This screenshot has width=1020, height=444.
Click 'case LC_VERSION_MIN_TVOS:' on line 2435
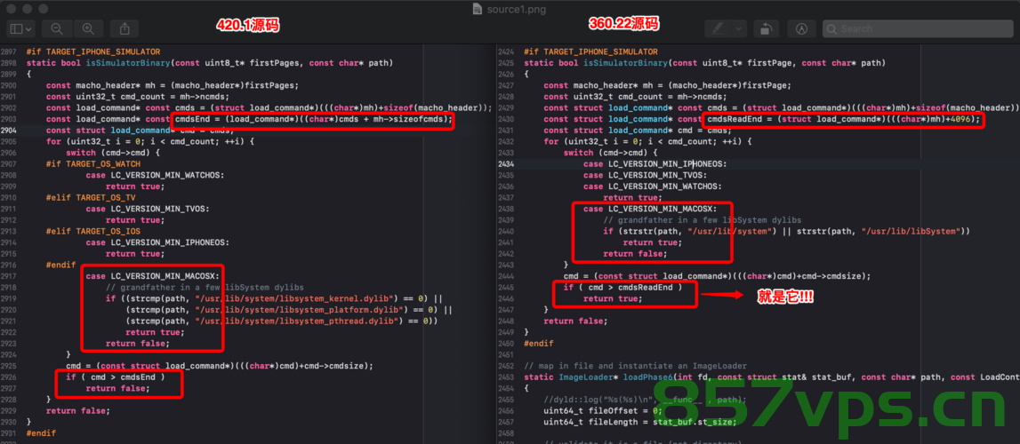click(x=646, y=175)
